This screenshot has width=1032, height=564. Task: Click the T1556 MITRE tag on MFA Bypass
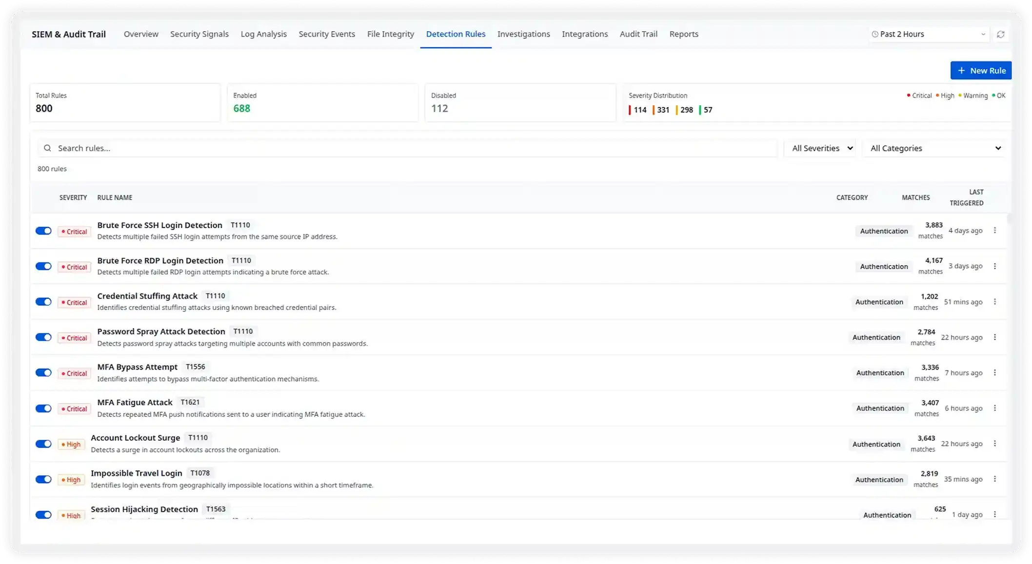pyautogui.click(x=195, y=367)
